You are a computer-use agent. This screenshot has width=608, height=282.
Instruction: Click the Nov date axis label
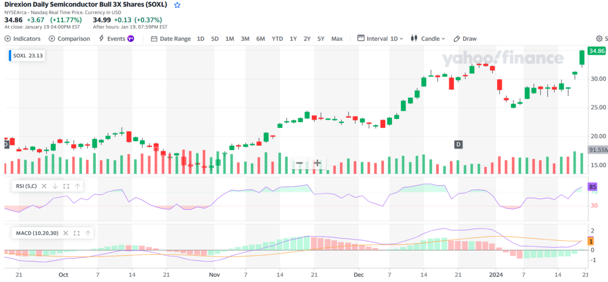click(x=214, y=275)
